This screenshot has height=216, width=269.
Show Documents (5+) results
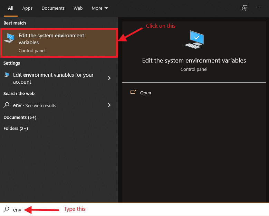(20, 117)
